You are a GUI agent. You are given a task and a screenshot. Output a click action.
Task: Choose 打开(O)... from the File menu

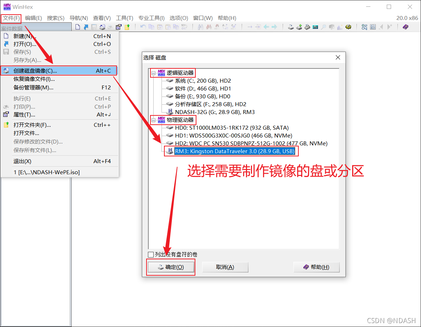(x=60, y=44)
